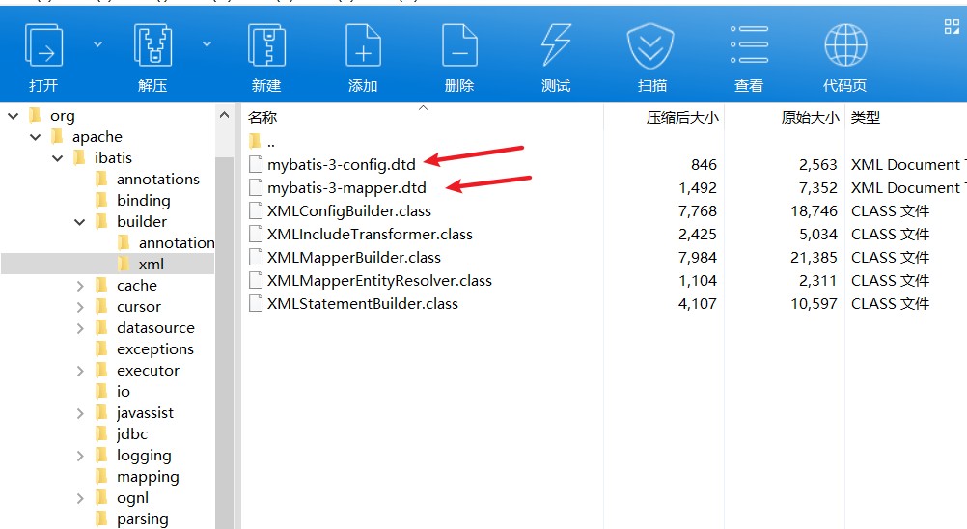Expand the cursor folder node

79,306
